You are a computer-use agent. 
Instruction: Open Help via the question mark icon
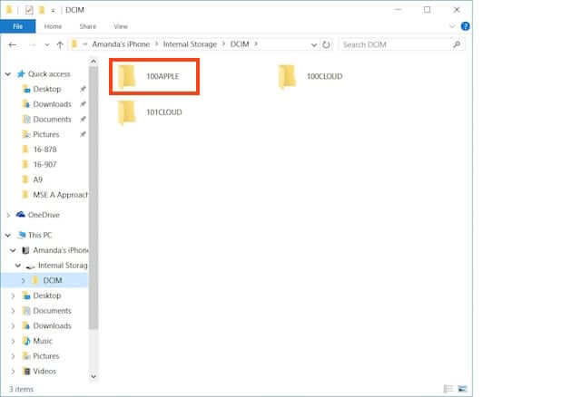465,26
